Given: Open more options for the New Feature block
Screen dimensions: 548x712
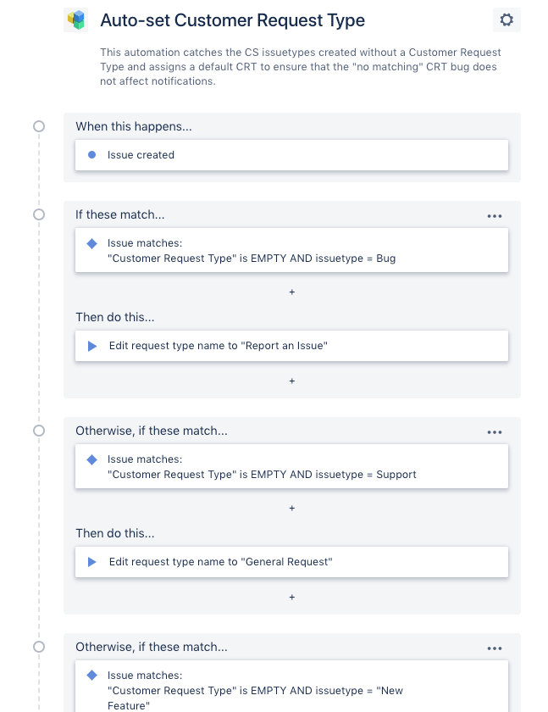Looking at the screenshot, I should [495, 648].
